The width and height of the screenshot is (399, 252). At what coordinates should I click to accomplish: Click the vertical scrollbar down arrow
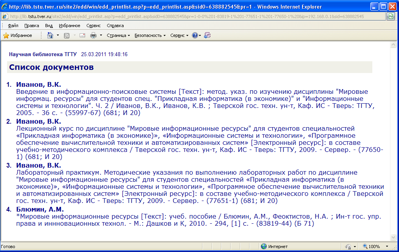393,237
